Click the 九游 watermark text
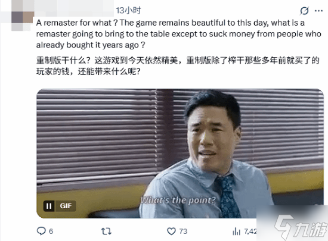 pyautogui.click(x=311, y=229)
